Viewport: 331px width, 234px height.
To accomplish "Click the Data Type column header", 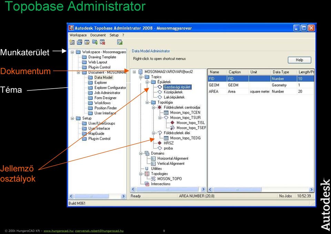I will pos(283,72).
